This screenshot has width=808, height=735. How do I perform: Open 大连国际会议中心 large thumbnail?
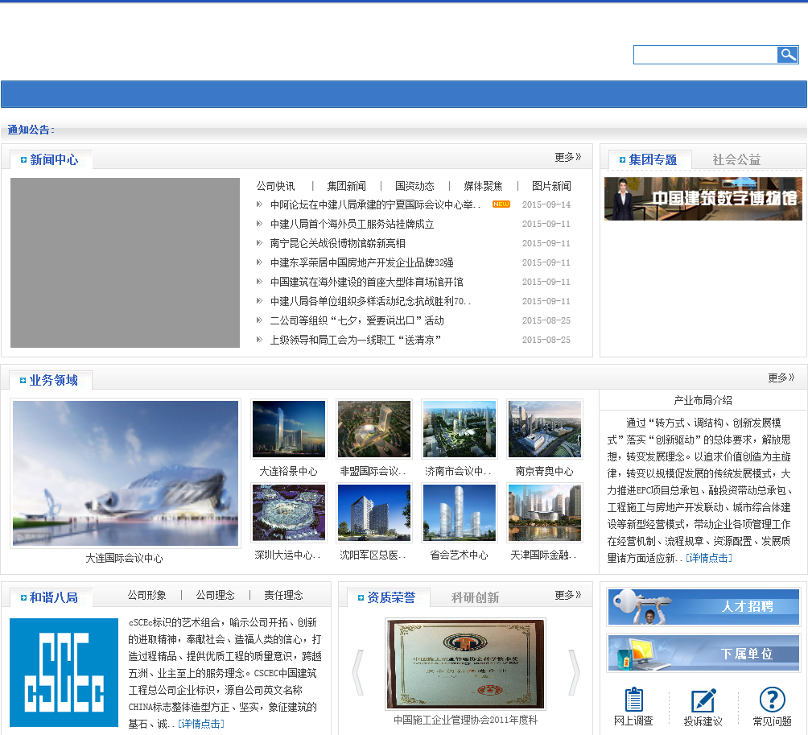[x=125, y=473]
